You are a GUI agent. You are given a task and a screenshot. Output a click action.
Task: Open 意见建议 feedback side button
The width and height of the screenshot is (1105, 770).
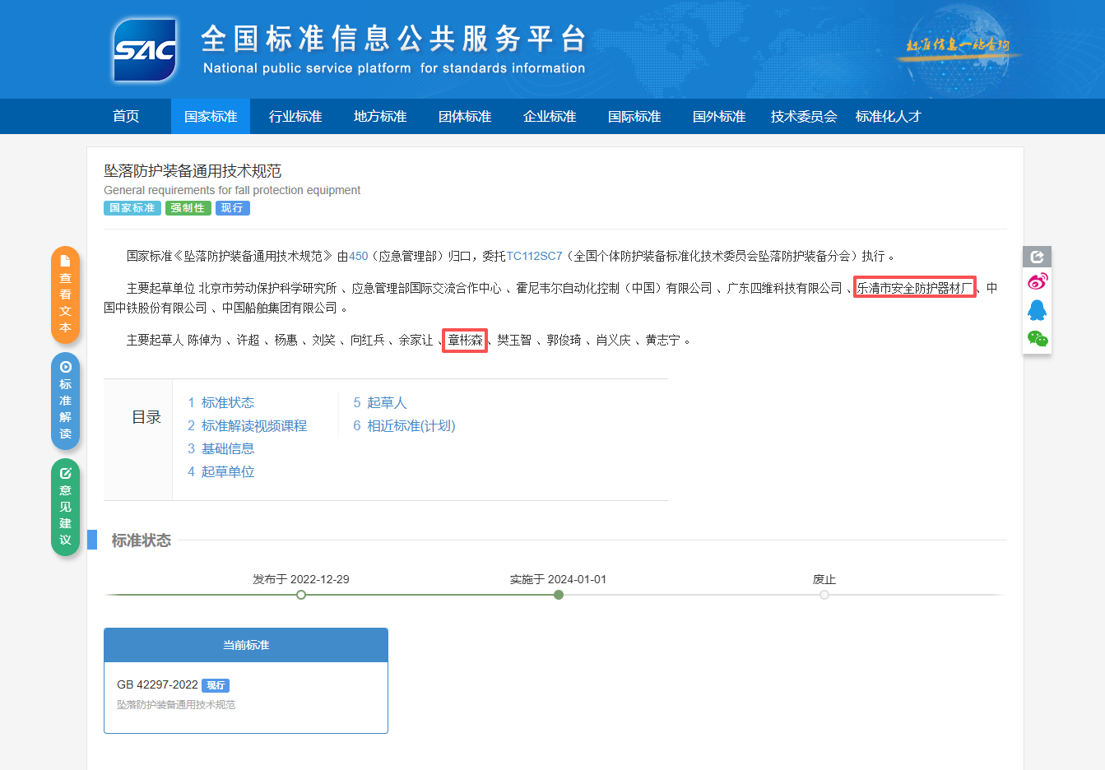pyautogui.click(x=66, y=507)
